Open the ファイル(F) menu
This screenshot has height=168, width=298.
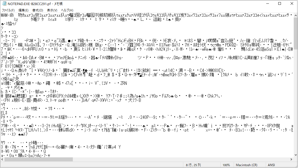tap(8, 10)
